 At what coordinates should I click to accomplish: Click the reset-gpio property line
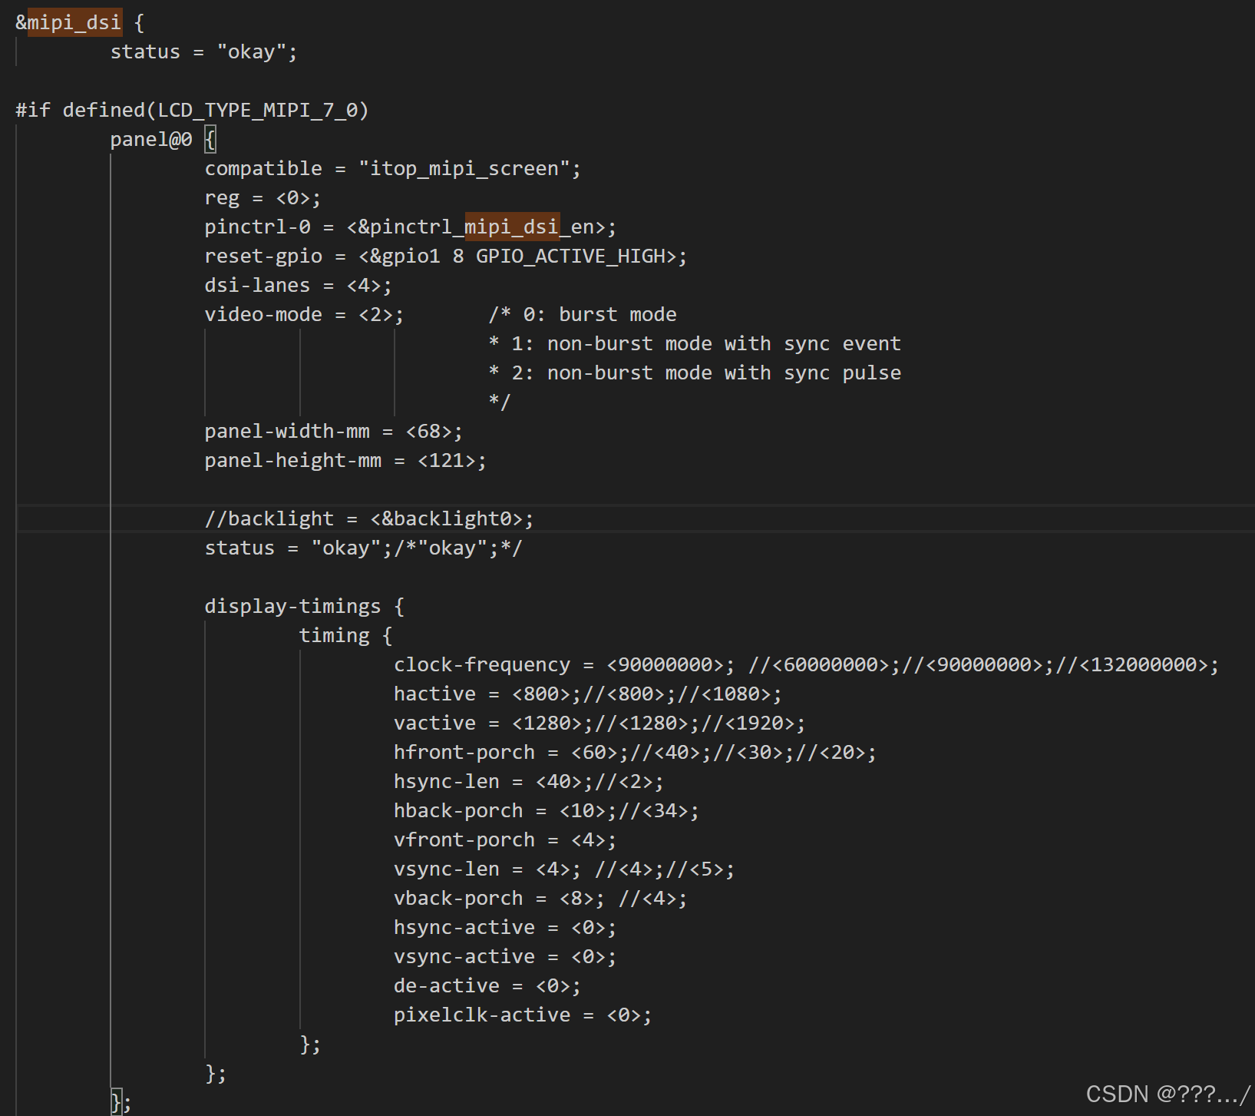point(445,256)
